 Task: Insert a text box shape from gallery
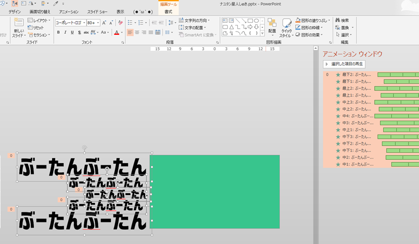pos(225,21)
